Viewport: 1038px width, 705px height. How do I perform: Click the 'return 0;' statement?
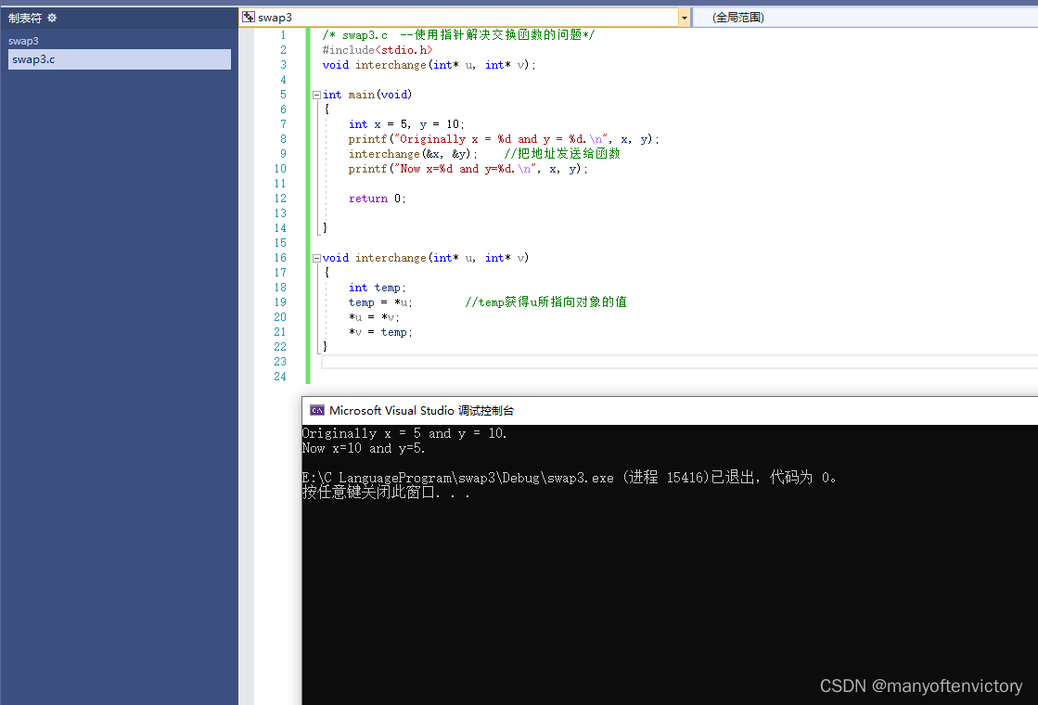pyautogui.click(x=378, y=199)
